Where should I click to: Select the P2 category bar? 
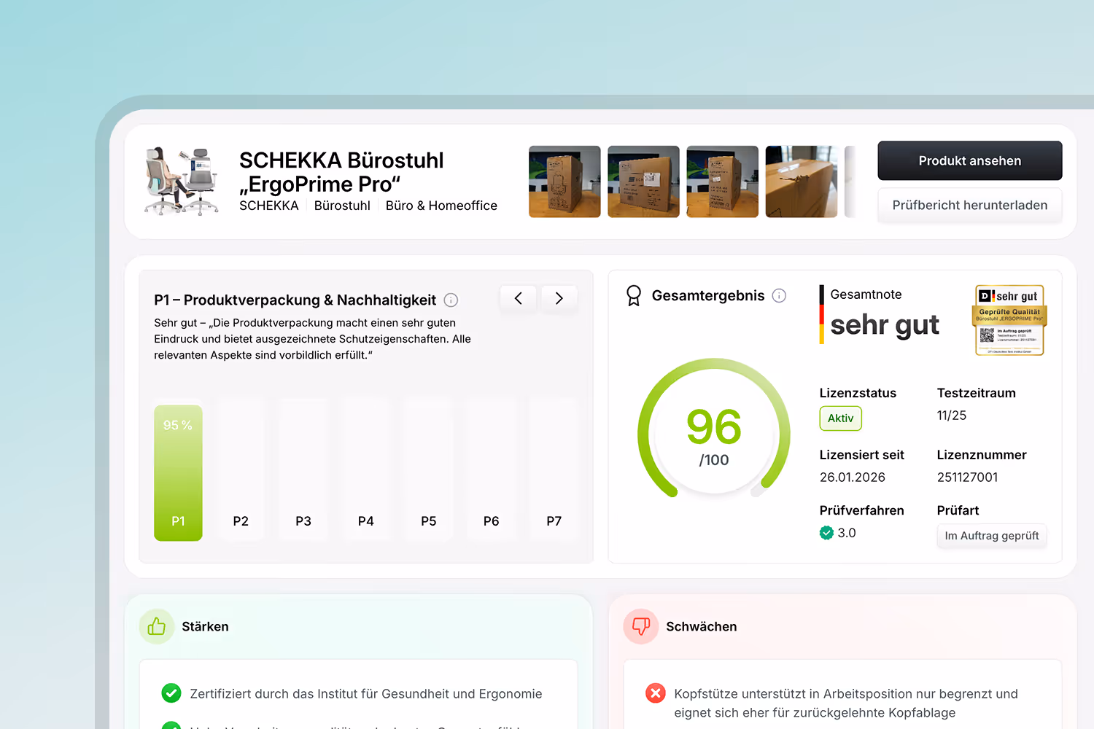pyautogui.click(x=241, y=469)
